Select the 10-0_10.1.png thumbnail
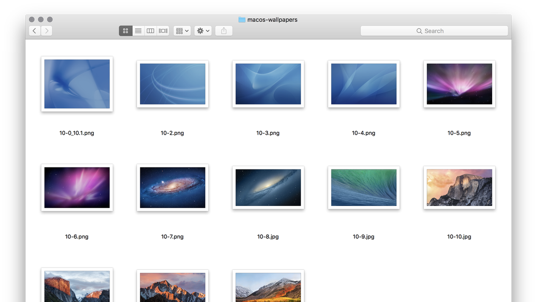Viewport: 537px width, 302px height. 77,84
